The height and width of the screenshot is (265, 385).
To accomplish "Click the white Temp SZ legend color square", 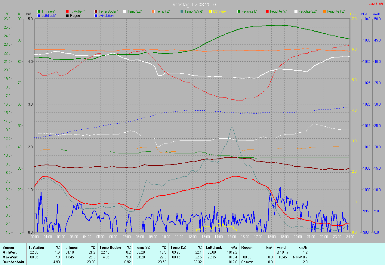I will pyautogui.click(x=125, y=11).
